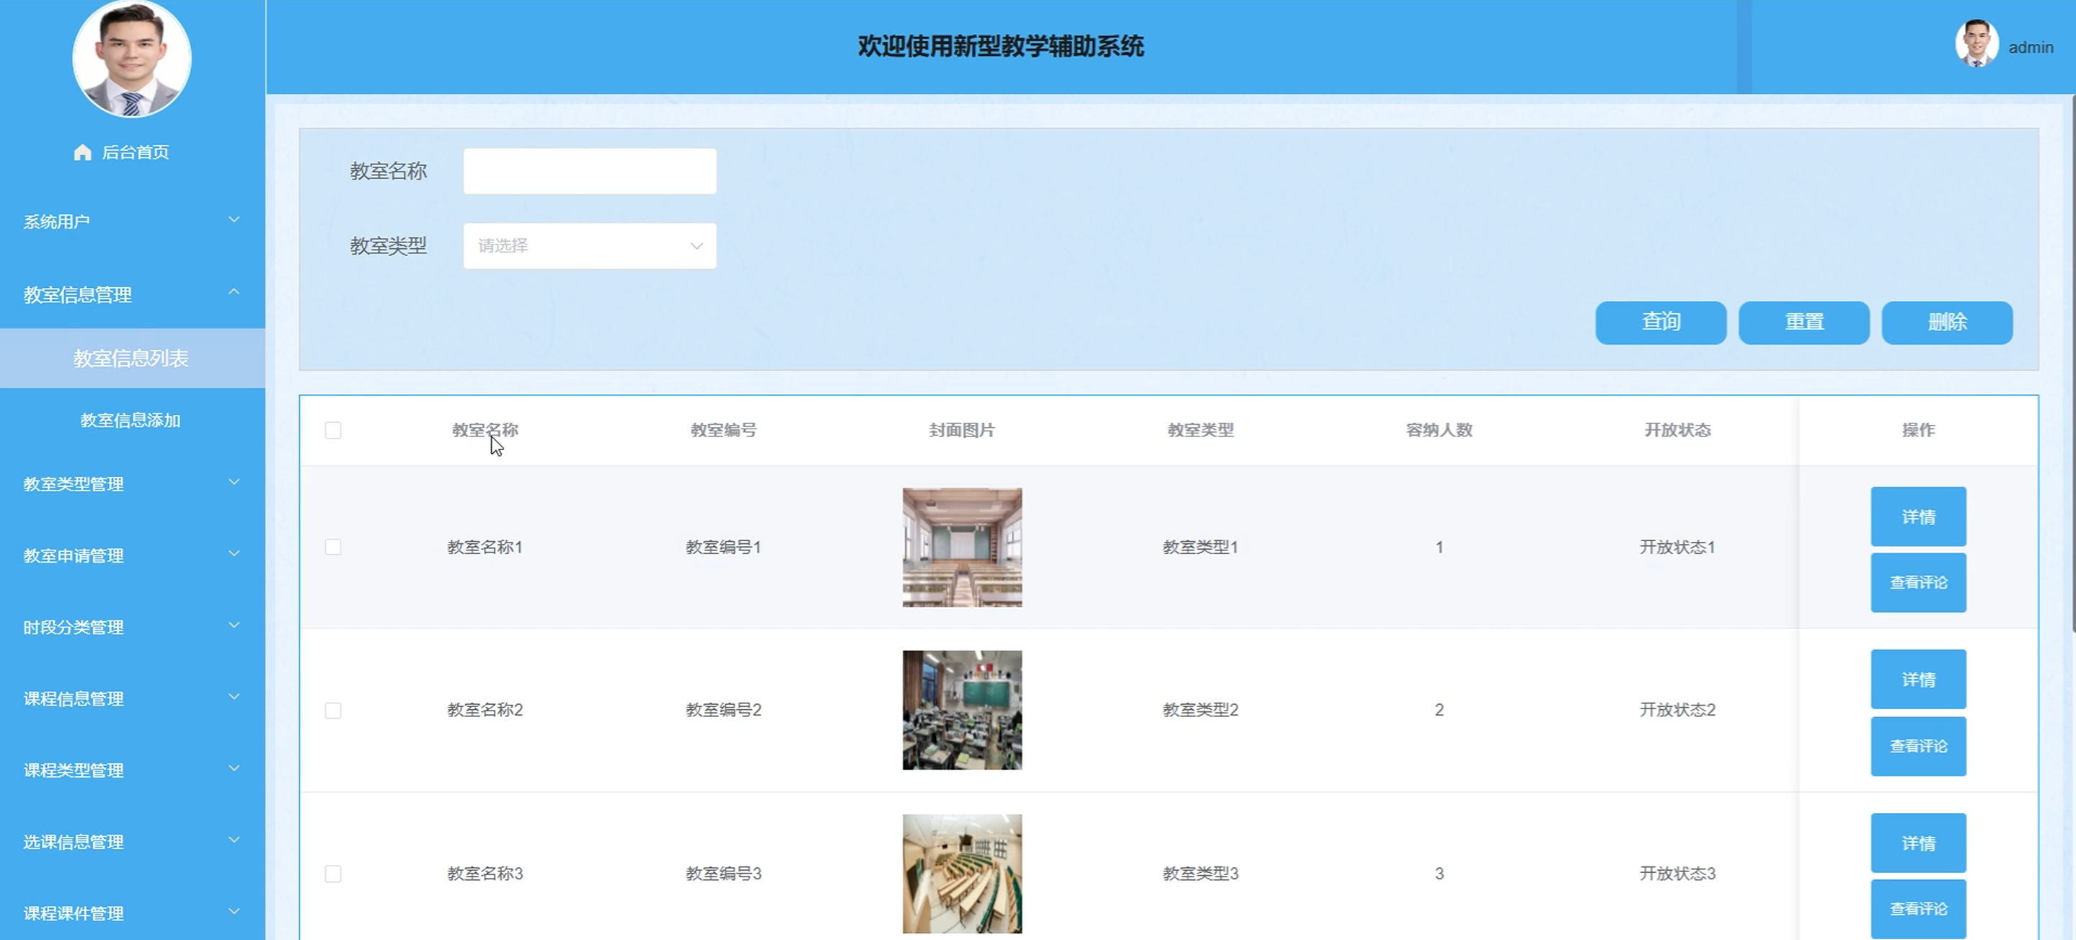Open the cover image thumbnail for 教室名称1
This screenshot has width=2076, height=940.
[961, 548]
